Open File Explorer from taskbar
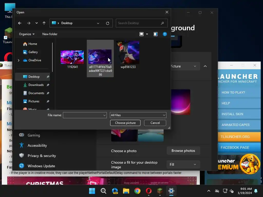This screenshot has height=197, width=263. [x=126, y=191]
